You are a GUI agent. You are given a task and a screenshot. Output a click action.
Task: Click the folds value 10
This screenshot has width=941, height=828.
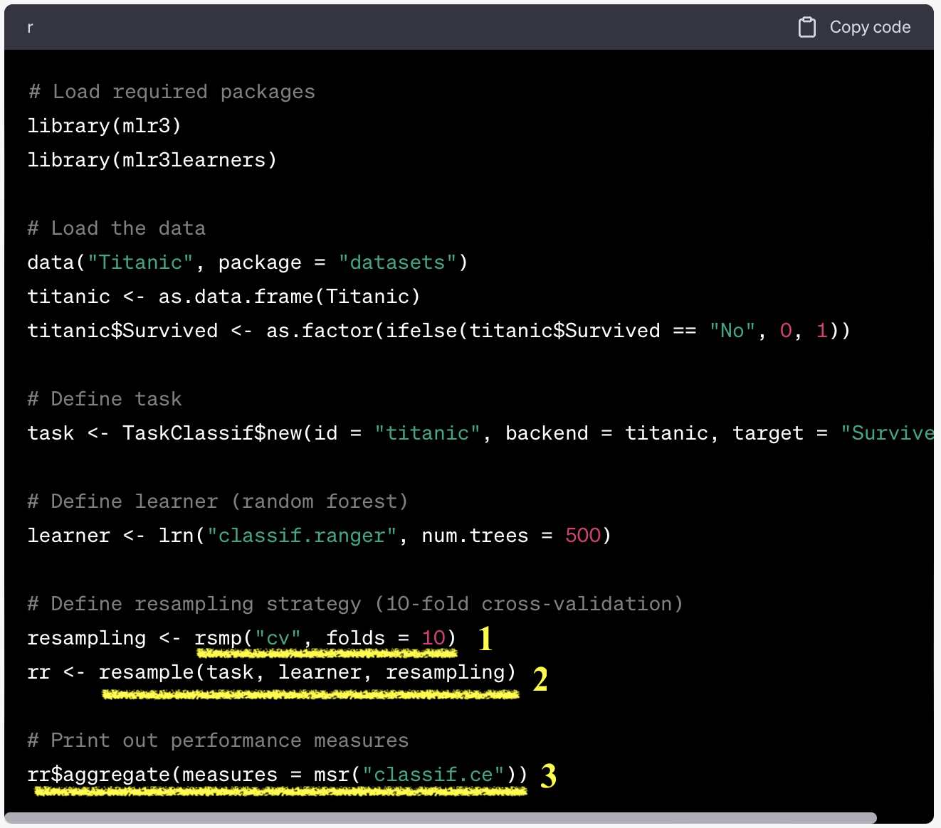coord(433,638)
